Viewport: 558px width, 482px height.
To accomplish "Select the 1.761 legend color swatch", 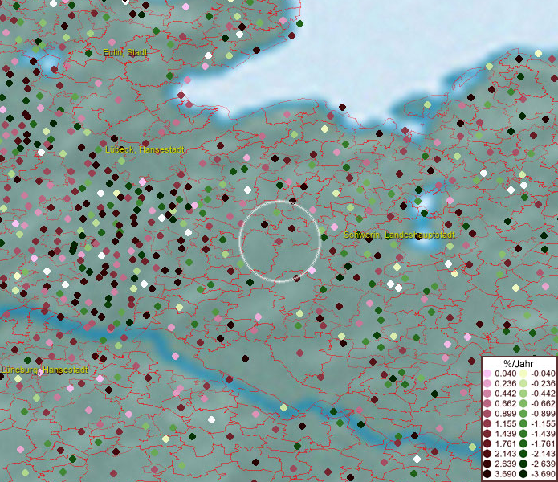I will [x=487, y=443].
